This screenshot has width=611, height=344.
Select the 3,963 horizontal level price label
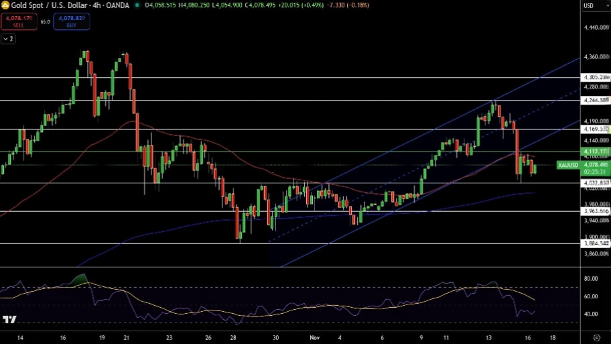(595, 211)
